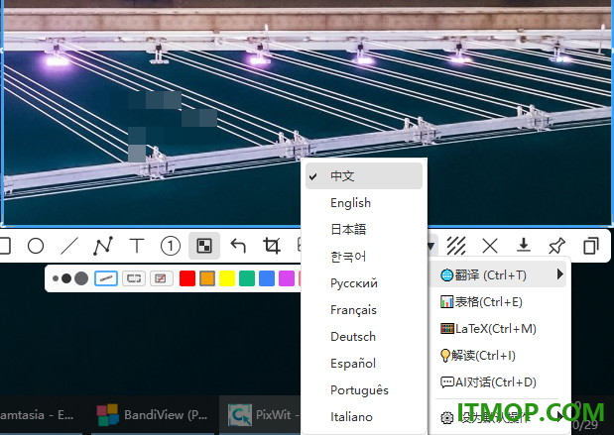Select the numbered step marker tool
Viewport: 614px width, 435px height.
pyautogui.click(x=171, y=246)
